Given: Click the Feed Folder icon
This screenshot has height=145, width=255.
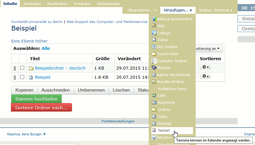Looking at the screenshot, I should coord(154,54).
